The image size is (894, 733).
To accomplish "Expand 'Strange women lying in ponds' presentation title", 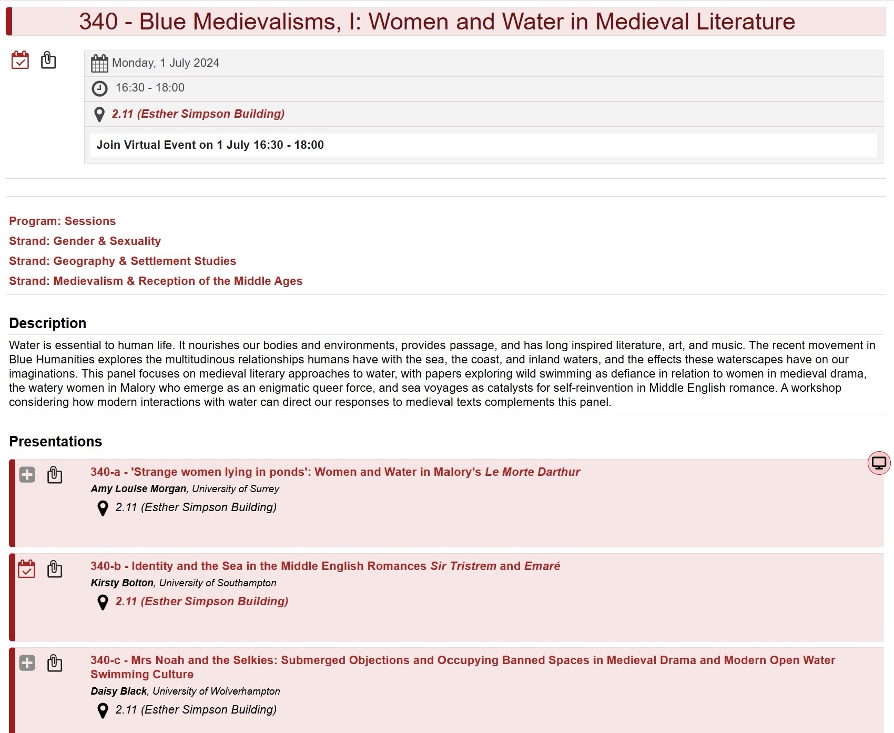I will tap(335, 472).
